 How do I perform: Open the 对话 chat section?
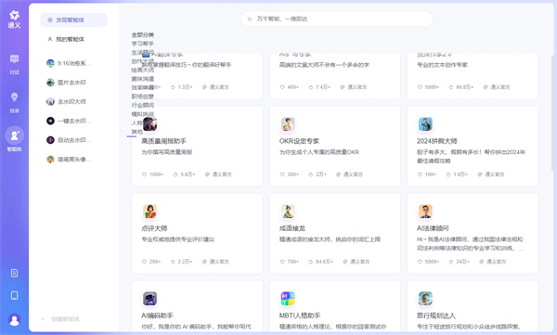(x=14, y=64)
